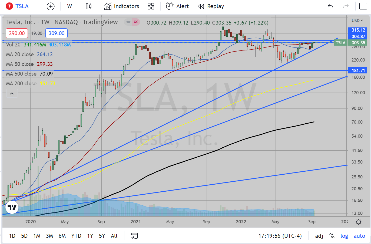Image resolution: width=371 pixels, height=244 pixels.
Task: Open the candlestick chart style selector
Action: pyautogui.click(x=88, y=6)
